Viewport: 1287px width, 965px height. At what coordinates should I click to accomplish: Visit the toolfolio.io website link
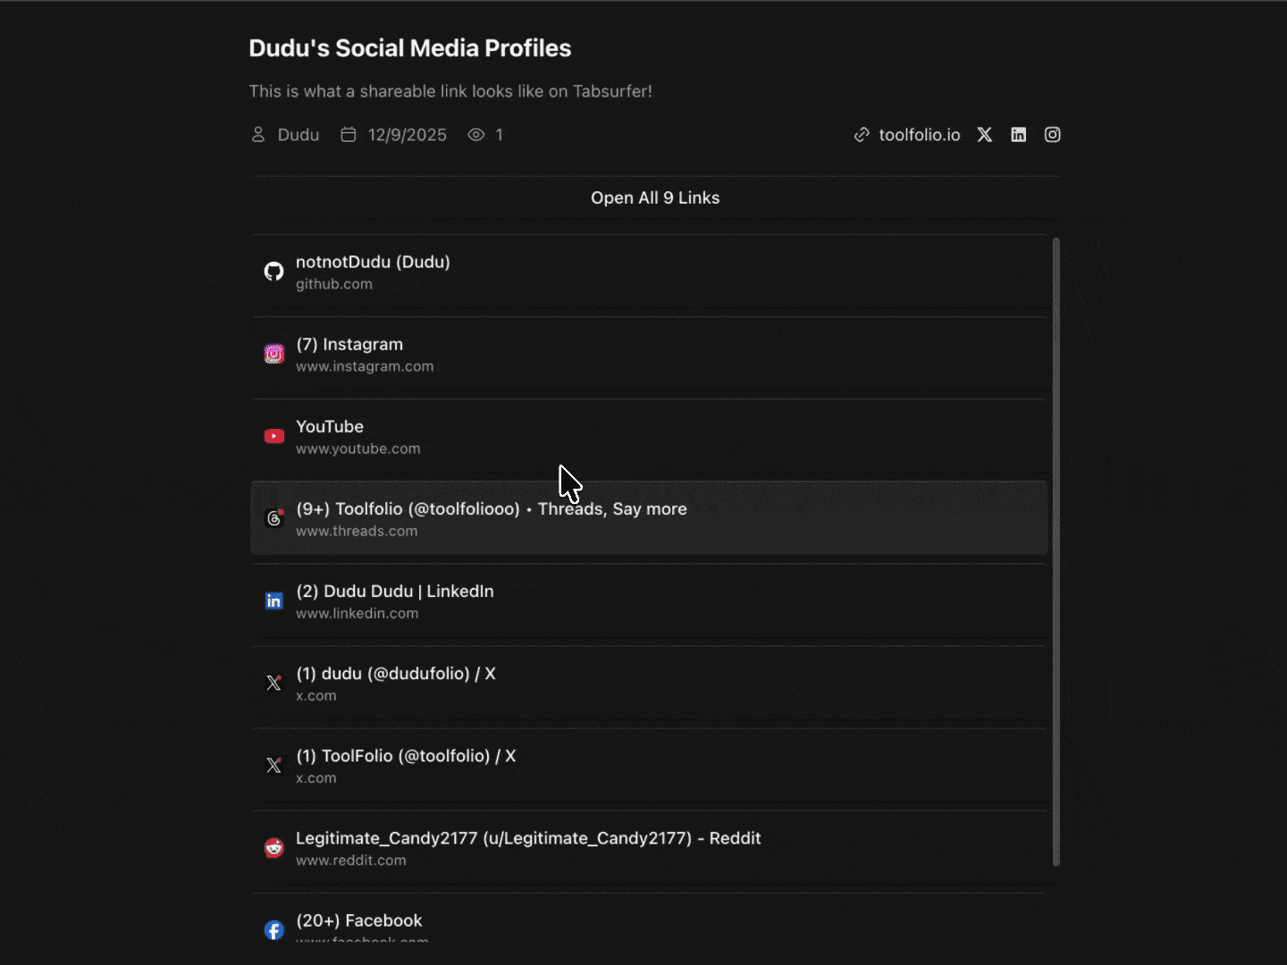(919, 135)
